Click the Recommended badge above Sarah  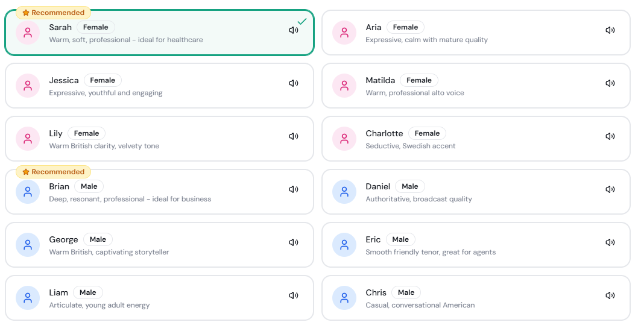pyautogui.click(x=54, y=13)
